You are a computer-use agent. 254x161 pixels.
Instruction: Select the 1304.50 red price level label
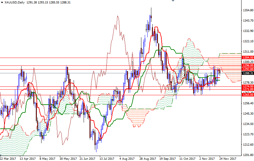pos(248,58)
